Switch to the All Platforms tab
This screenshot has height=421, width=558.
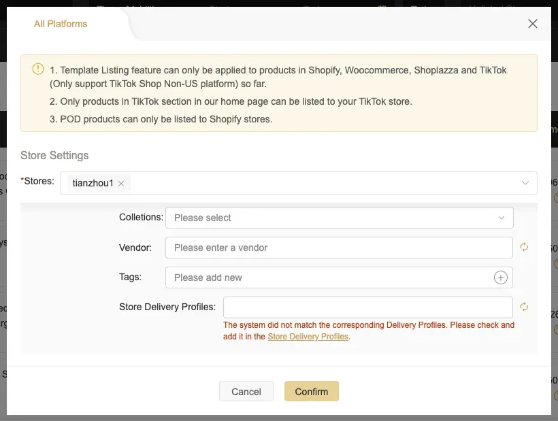pos(61,24)
